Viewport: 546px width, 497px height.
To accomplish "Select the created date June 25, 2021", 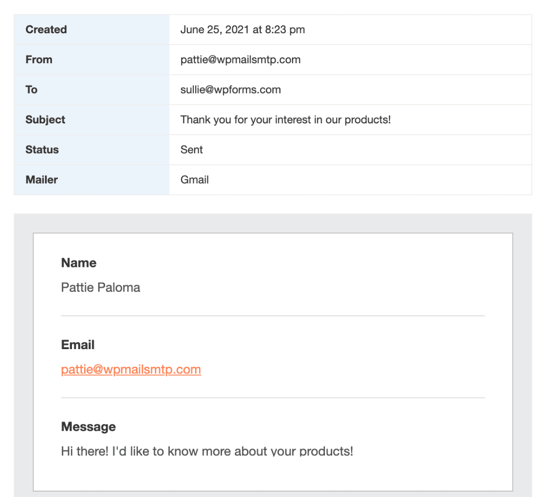I will click(x=215, y=30).
